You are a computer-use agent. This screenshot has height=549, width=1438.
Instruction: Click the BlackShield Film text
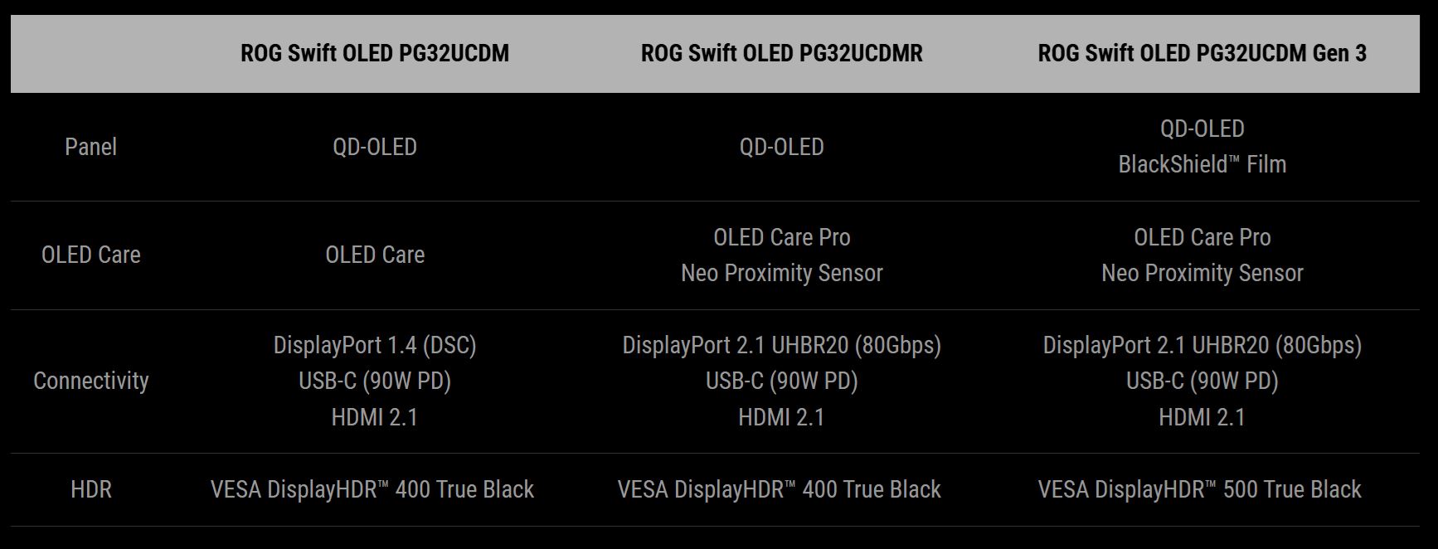point(1202,164)
